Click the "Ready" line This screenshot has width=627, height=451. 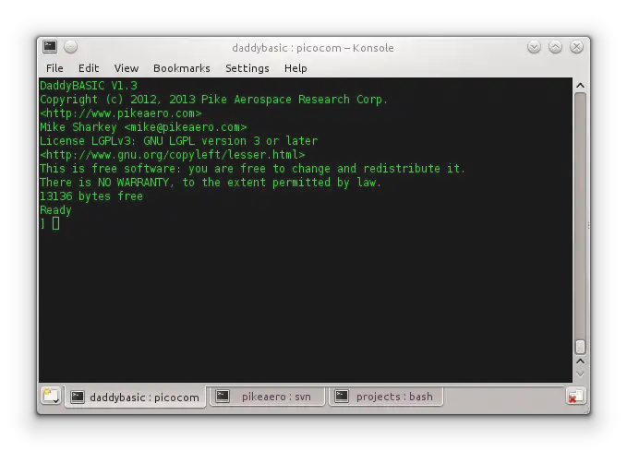pos(55,210)
